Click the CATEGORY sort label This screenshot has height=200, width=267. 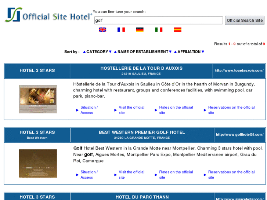97,52
